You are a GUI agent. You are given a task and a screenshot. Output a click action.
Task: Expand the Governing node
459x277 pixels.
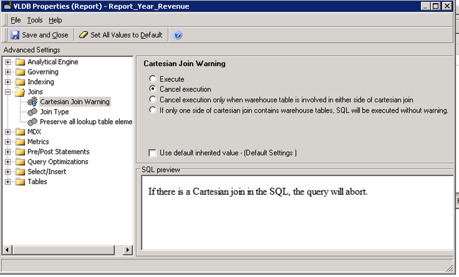pyautogui.click(x=8, y=72)
